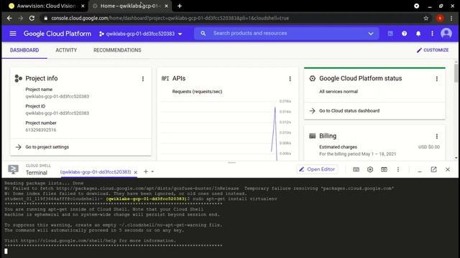The image size is (460, 258).
Task: Click the Project ID value text
Action: coord(57,113)
